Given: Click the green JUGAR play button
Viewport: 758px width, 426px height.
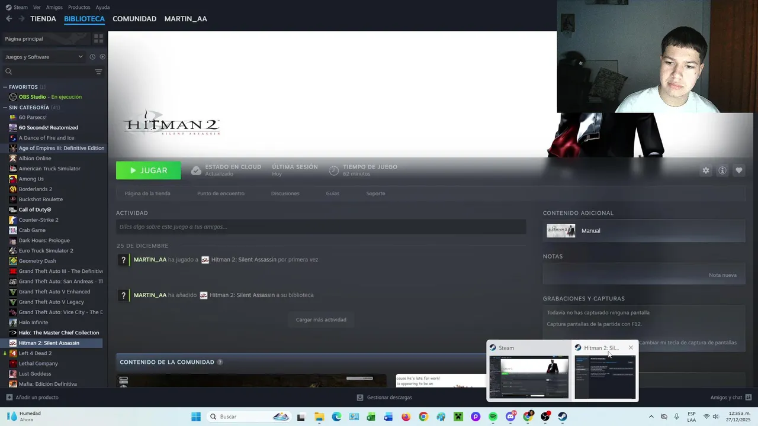Looking at the screenshot, I should click(148, 170).
